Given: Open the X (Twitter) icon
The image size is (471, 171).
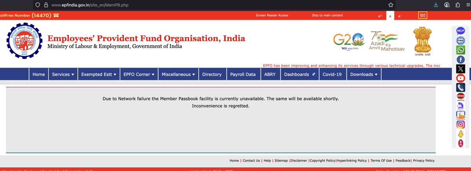Looking at the screenshot, I should pos(460,69).
